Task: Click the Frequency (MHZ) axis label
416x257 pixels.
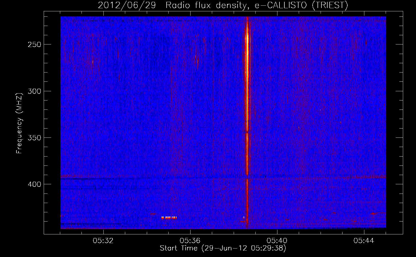Action: pyautogui.click(x=19, y=123)
